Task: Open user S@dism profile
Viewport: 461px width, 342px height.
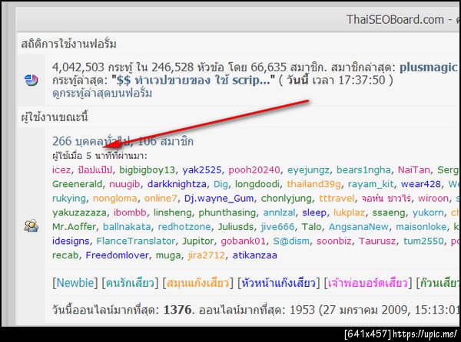Action: [x=291, y=241]
